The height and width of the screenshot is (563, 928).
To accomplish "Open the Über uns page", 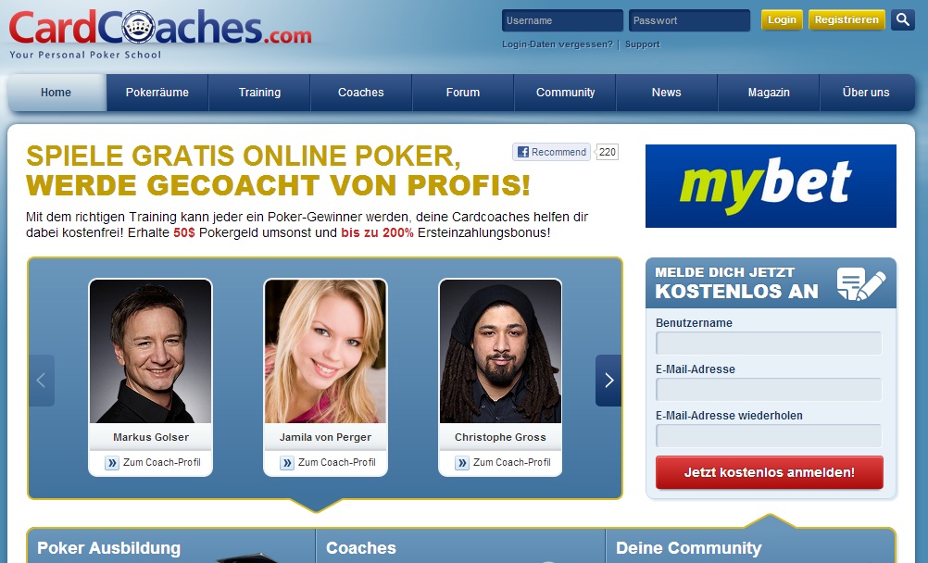I will pyautogui.click(x=867, y=93).
